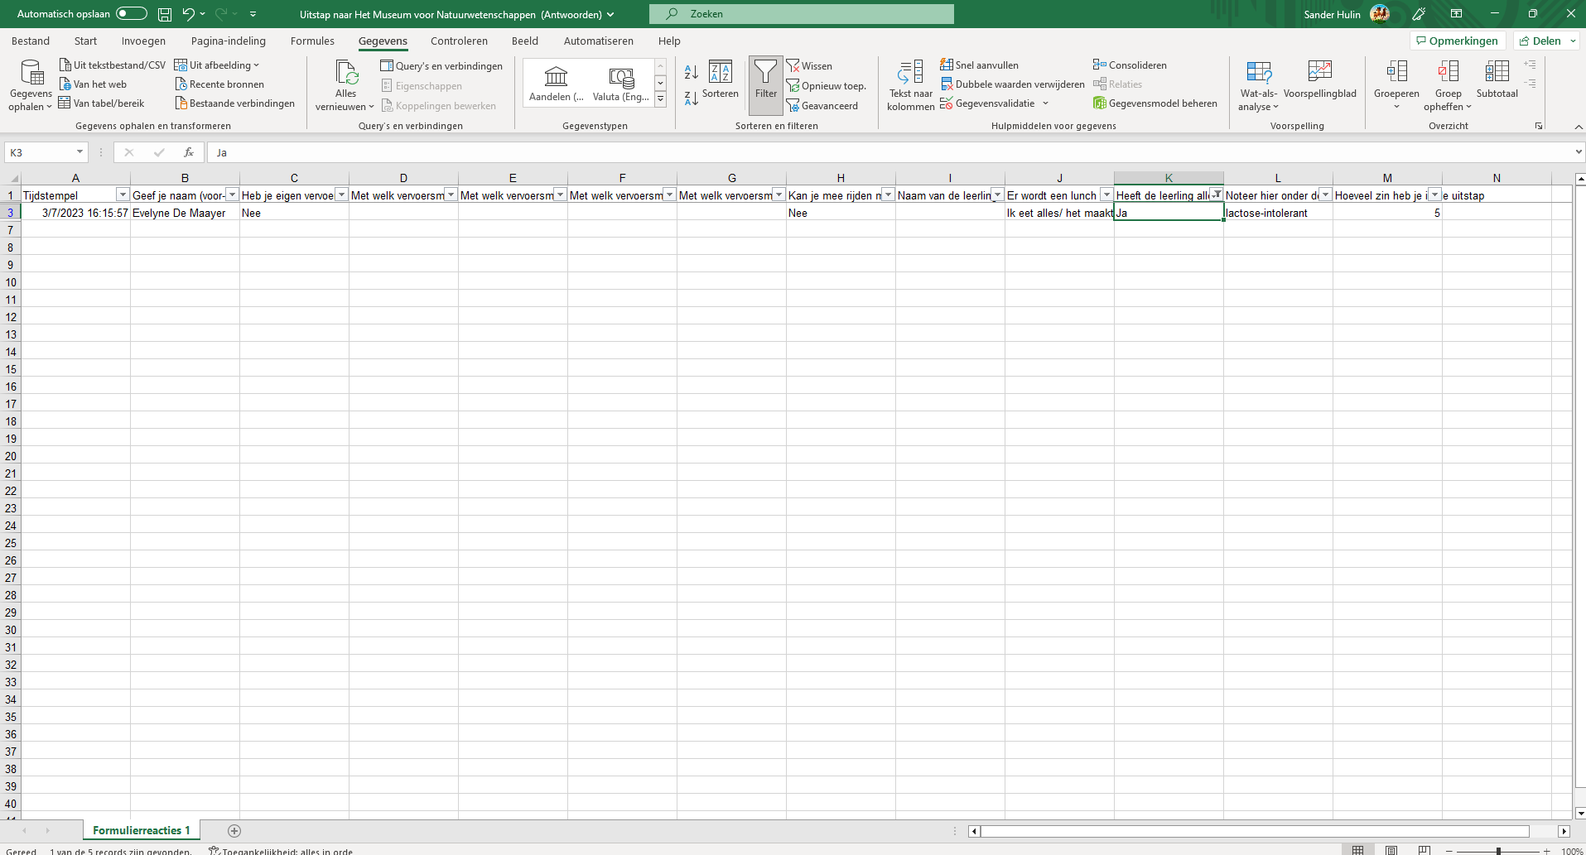This screenshot has height=855, width=1586.
Task: Open Query's en verbindingen pane
Action: tap(441, 65)
